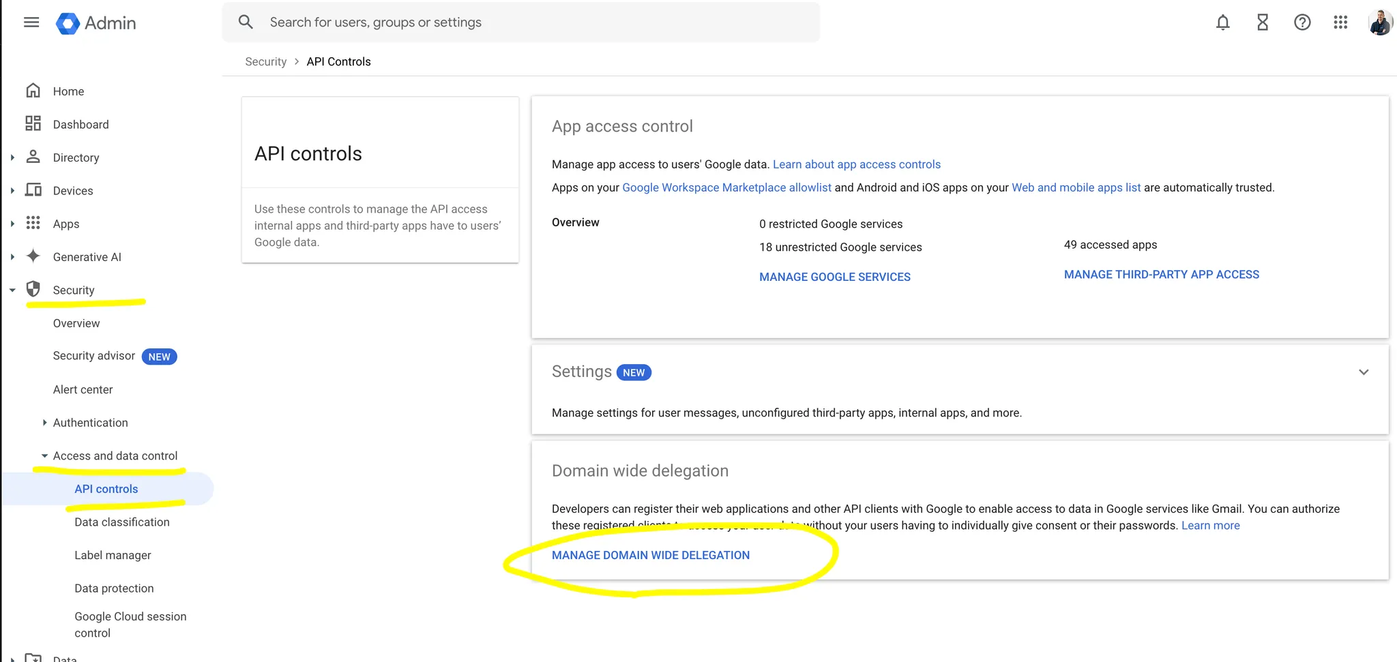
Task: Collapse the Access and data control section
Action: [44, 455]
